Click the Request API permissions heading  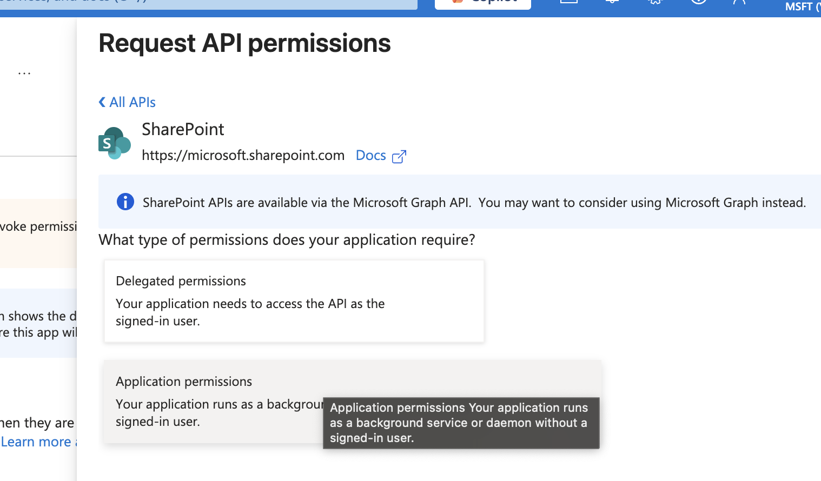coord(244,43)
